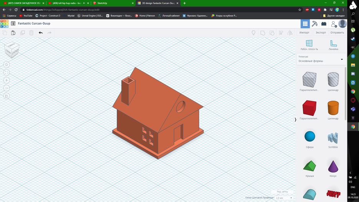
Task: Toggle orthographic/perspective view button
Action: coord(7,96)
